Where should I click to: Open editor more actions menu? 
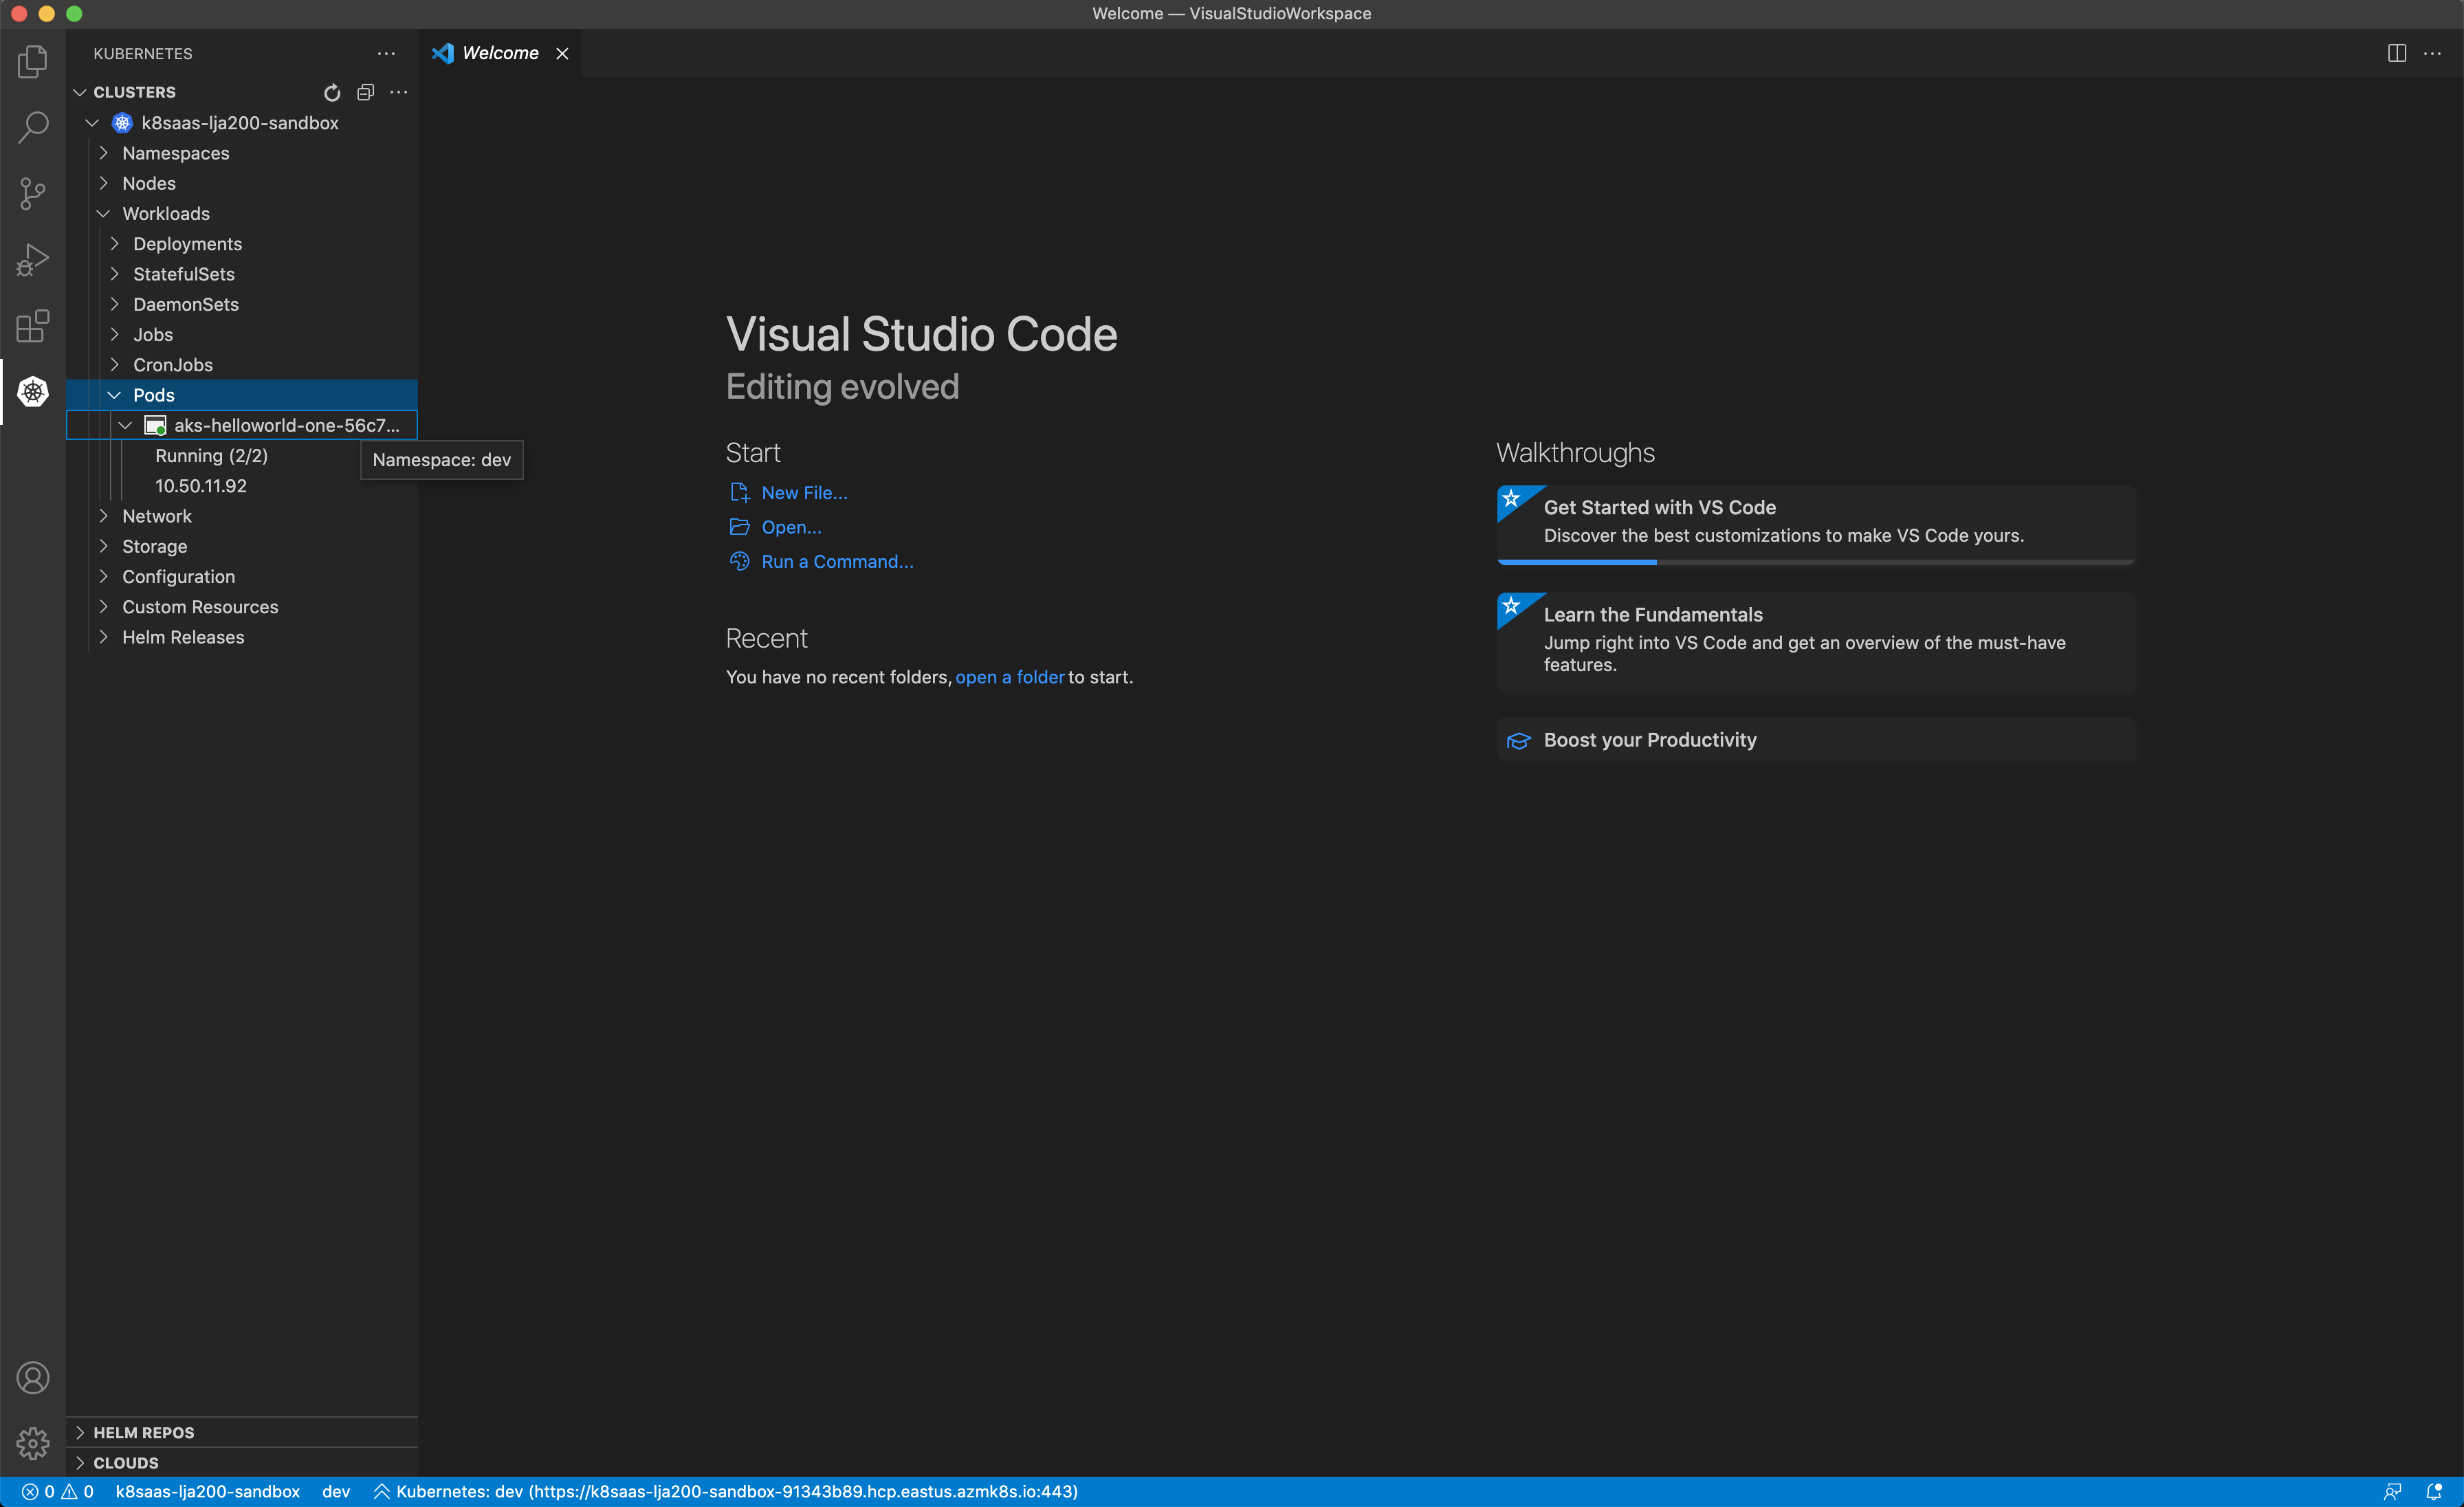coord(2432,53)
